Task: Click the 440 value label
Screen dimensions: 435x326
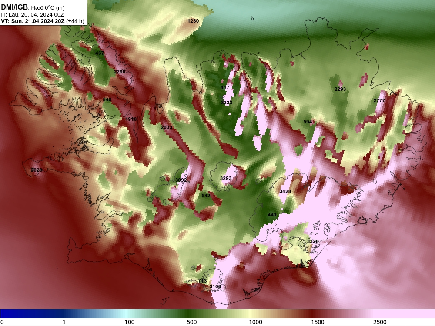Action: point(272,215)
